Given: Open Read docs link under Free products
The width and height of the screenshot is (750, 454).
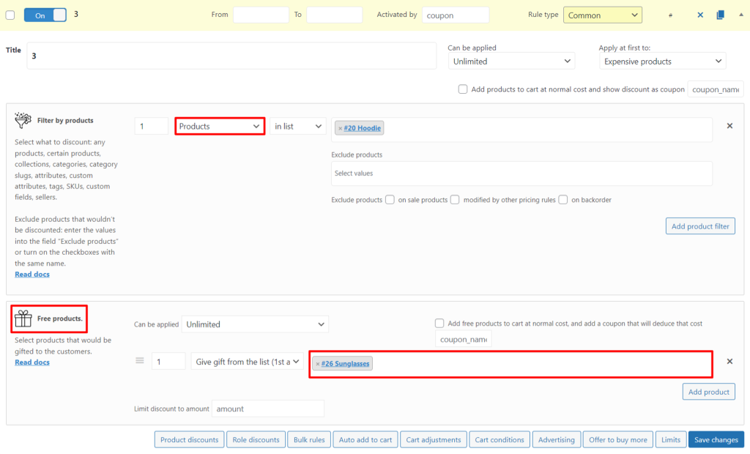Looking at the screenshot, I should point(32,362).
